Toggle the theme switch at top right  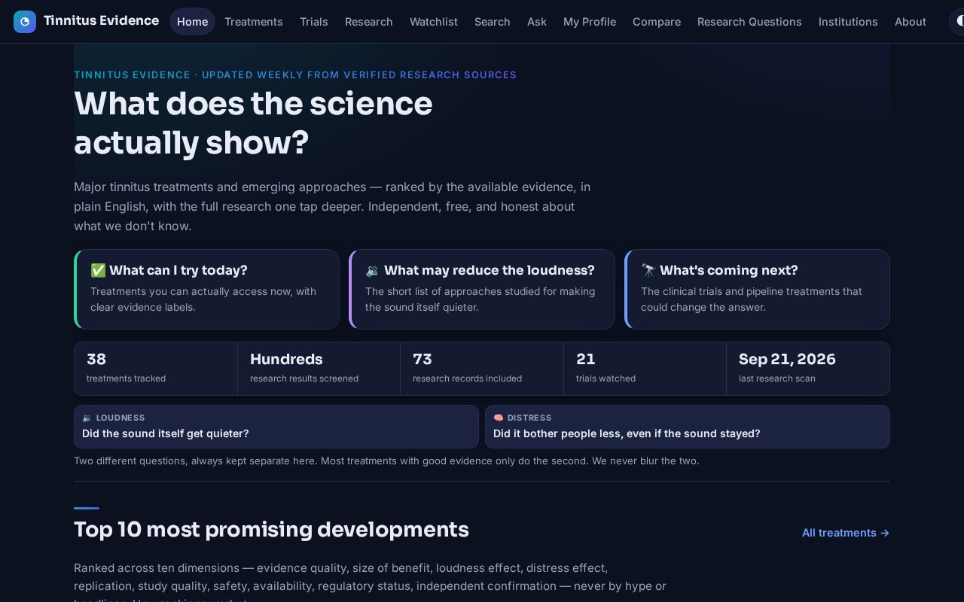click(957, 22)
